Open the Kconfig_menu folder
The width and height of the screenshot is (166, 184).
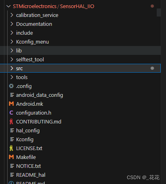[x=32, y=42]
